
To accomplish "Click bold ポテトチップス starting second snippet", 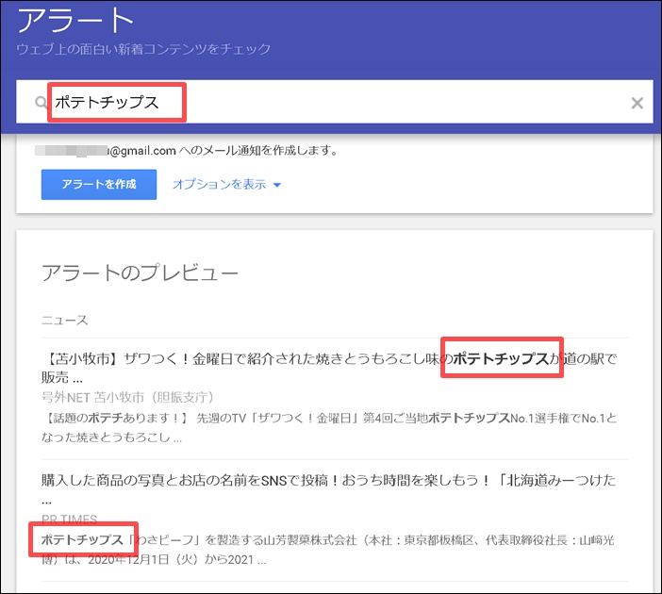I will pyautogui.click(x=83, y=540).
